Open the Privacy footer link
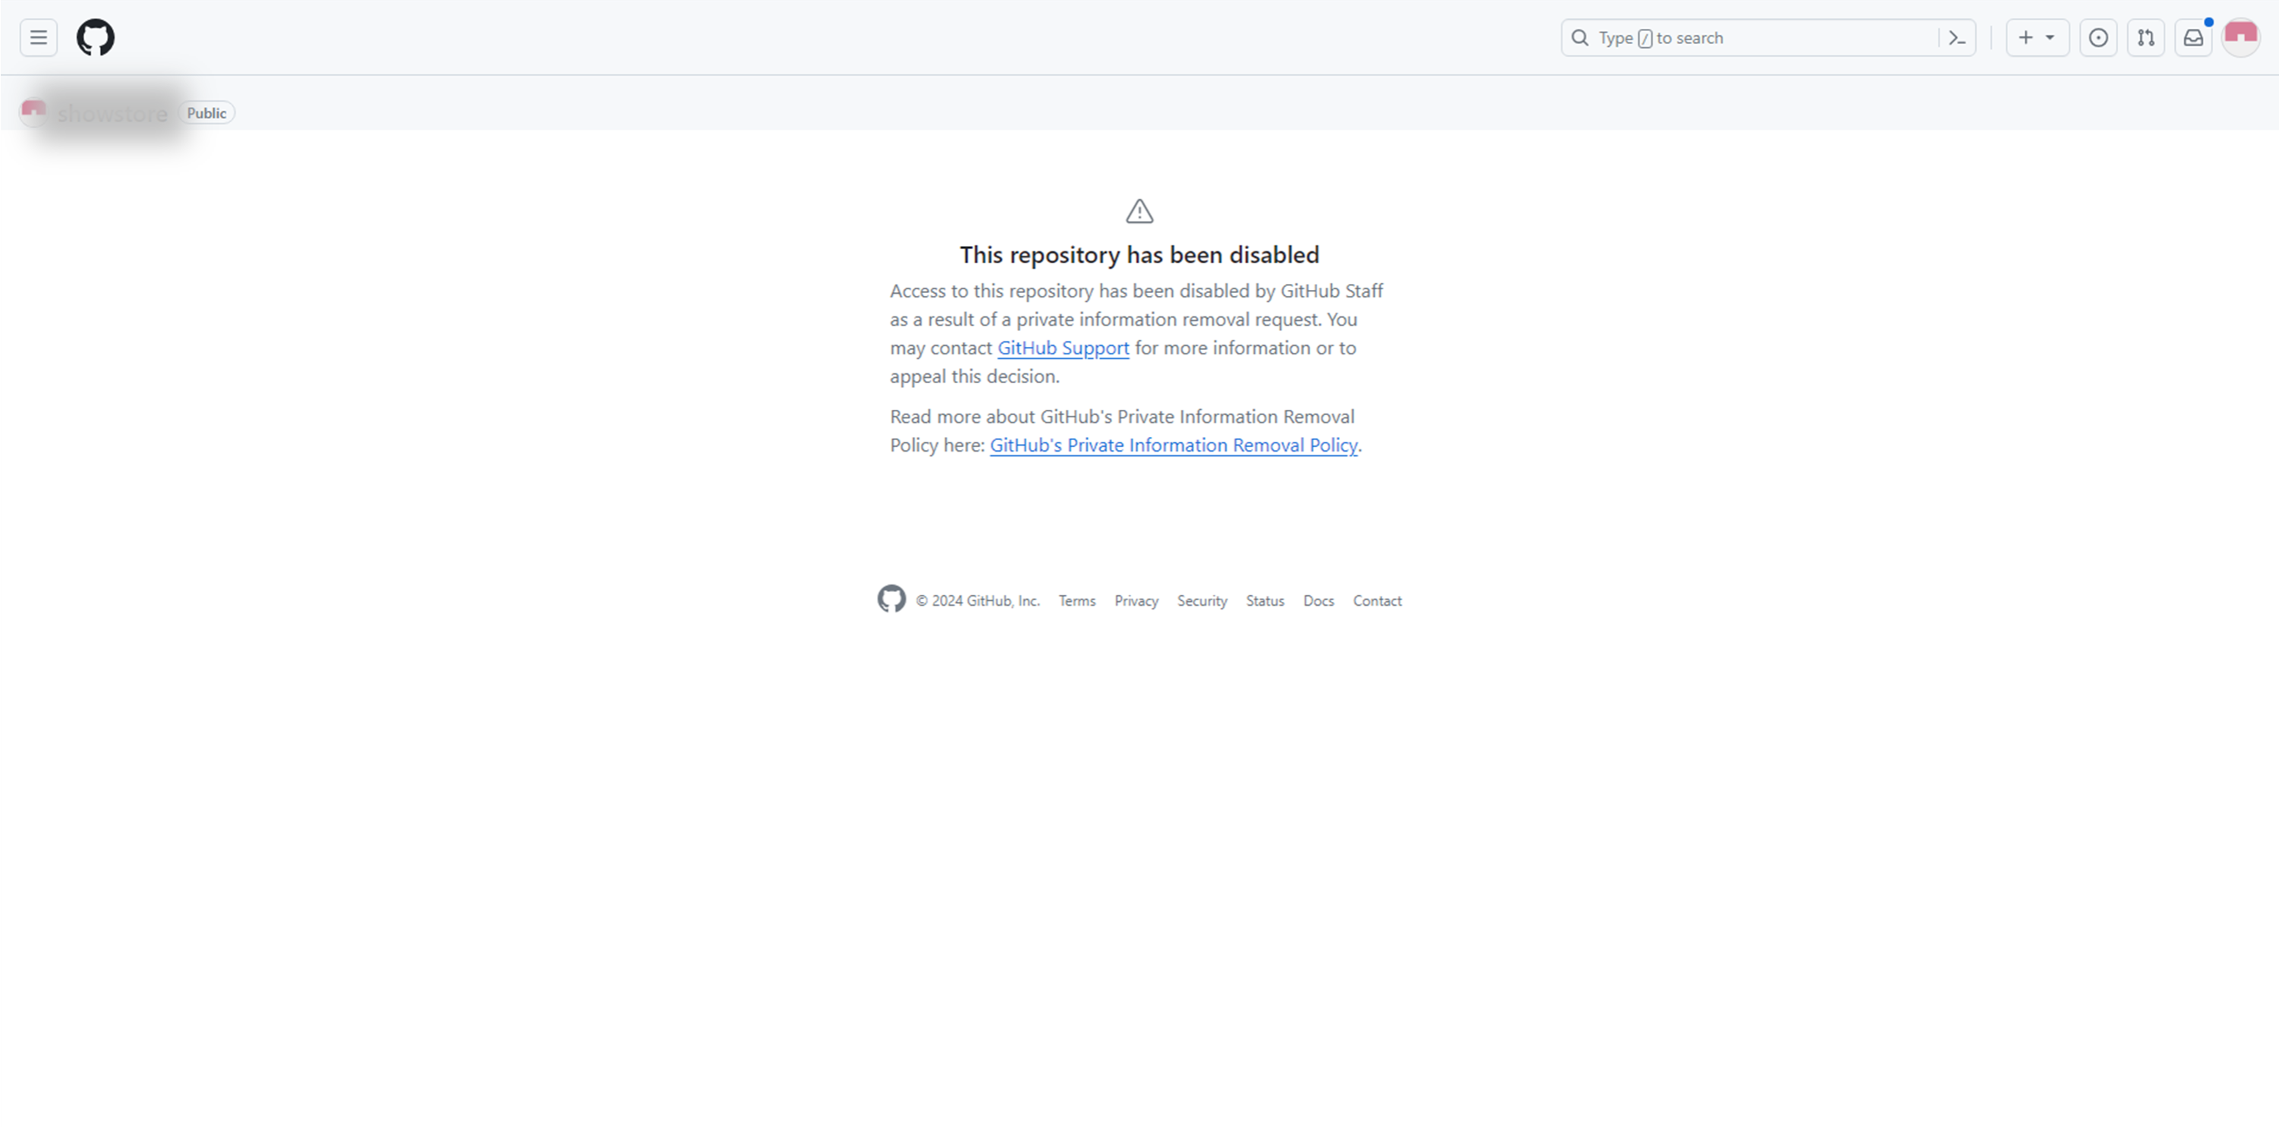The image size is (2279, 1127). click(x=1136, y=600)
